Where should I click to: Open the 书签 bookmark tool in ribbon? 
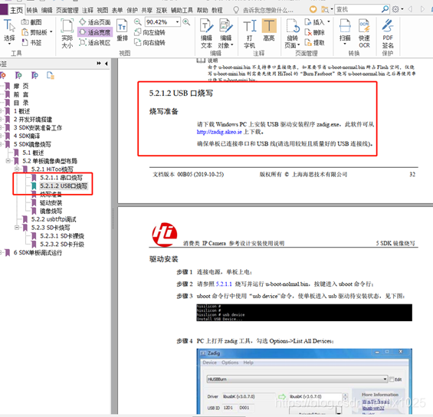31,42
